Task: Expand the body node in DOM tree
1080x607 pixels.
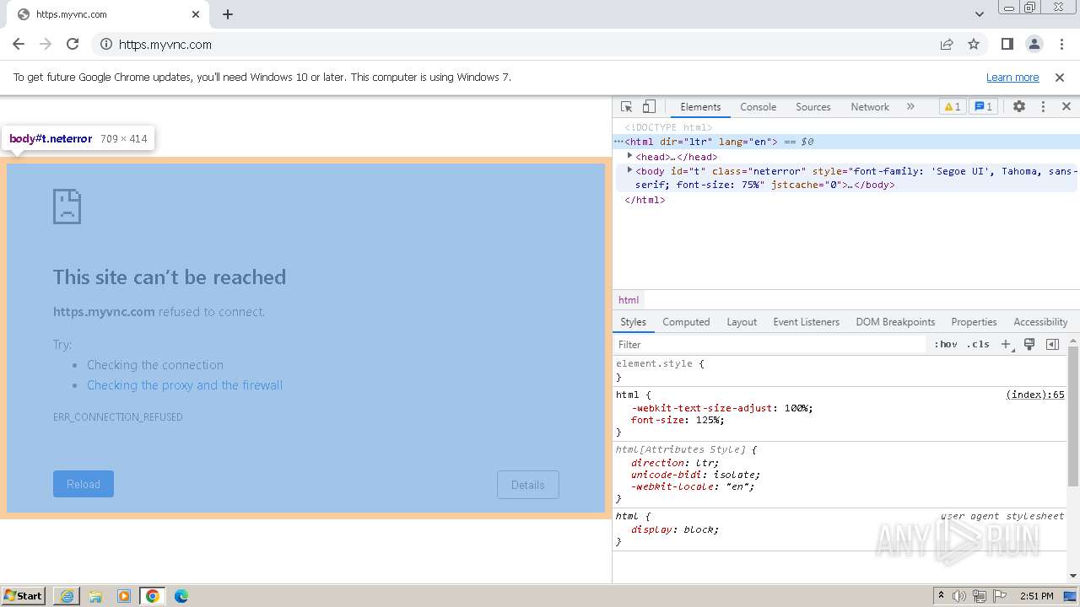Action: click(x=629, y=170)
